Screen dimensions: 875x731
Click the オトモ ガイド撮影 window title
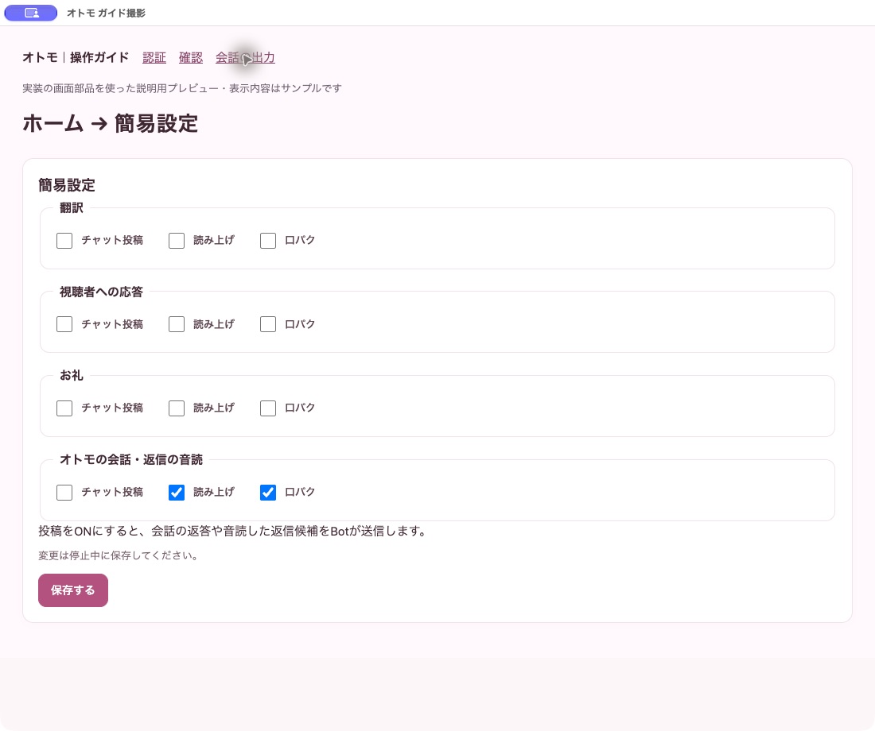106,14
